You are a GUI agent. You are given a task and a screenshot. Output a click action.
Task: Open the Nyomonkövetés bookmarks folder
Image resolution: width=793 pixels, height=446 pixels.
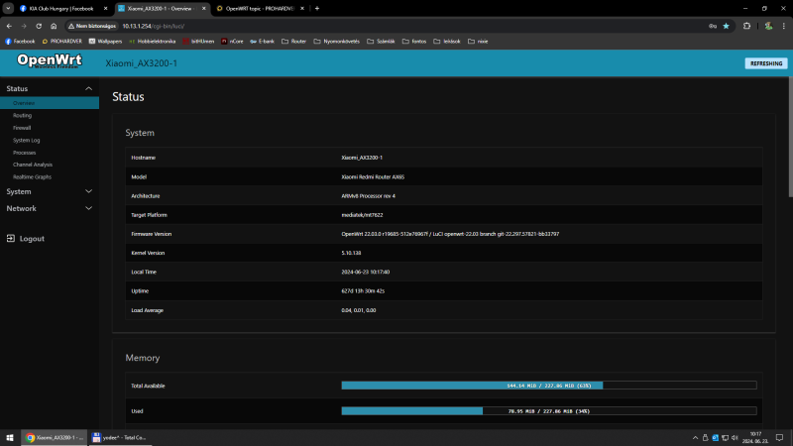pyautogui.click(x=337, y=42)
